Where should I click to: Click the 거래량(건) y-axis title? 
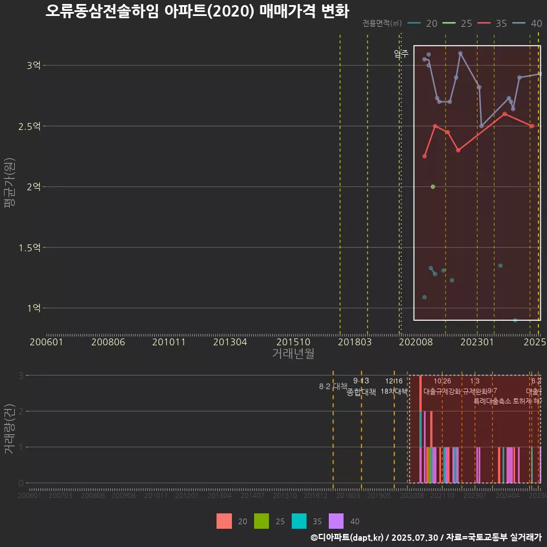point(10,428)
